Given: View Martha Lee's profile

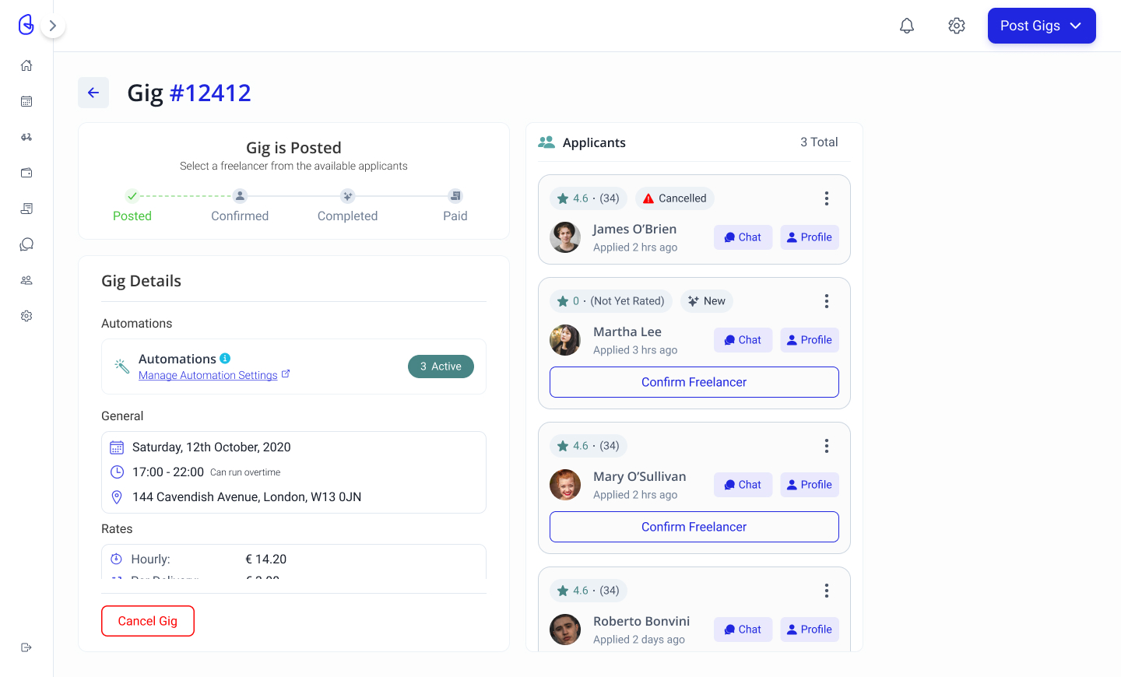Looking at the screenshot, I should (x=810, y=340).
